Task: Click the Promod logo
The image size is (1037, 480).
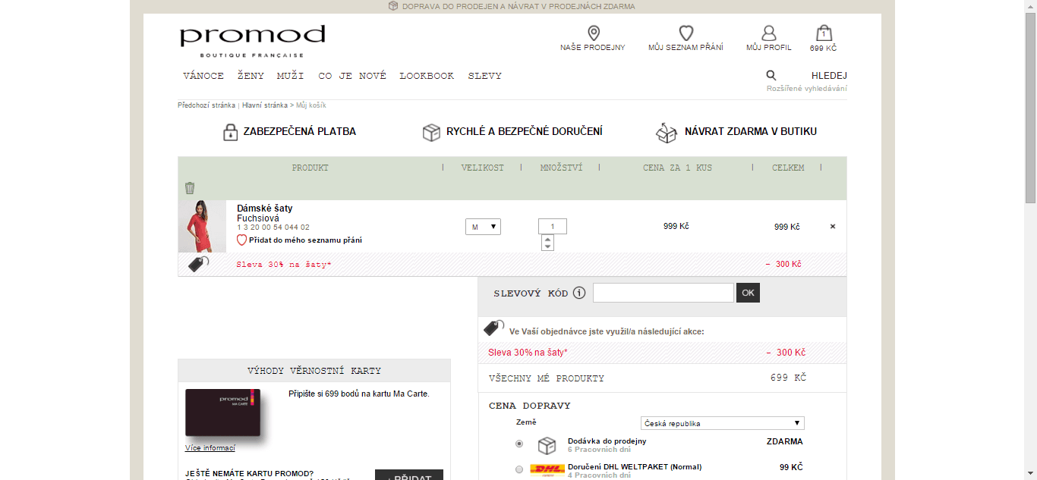Action: (252, 41)
